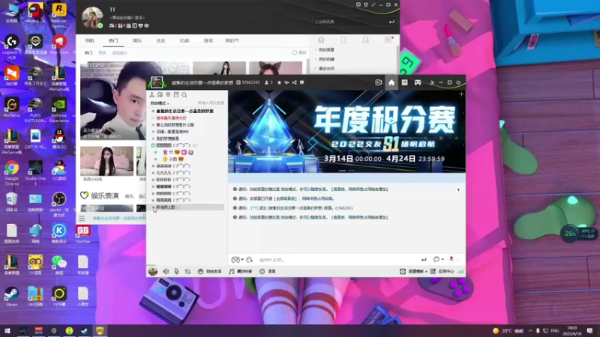600x337 pixels.
Task: Click the channel ID 53662282
Action: coord(250,82)
